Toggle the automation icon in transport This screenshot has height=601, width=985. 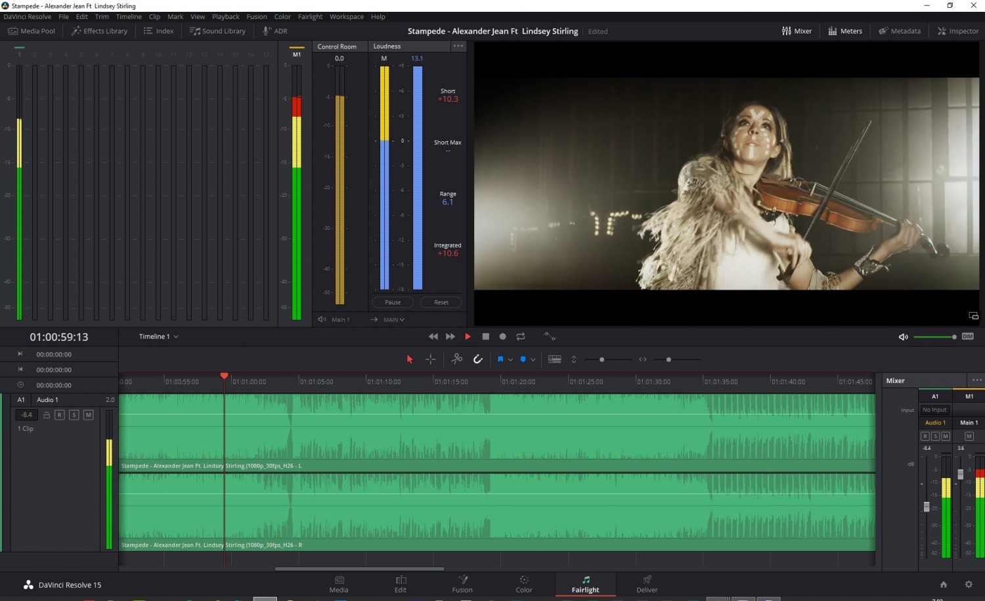tap(550, 336)
